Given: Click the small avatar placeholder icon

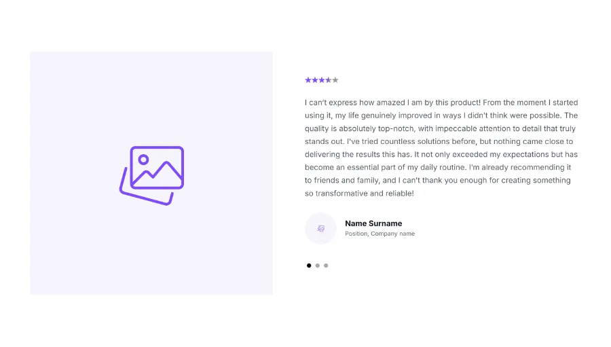Looking at the screenshot, I should pos(321,228).
